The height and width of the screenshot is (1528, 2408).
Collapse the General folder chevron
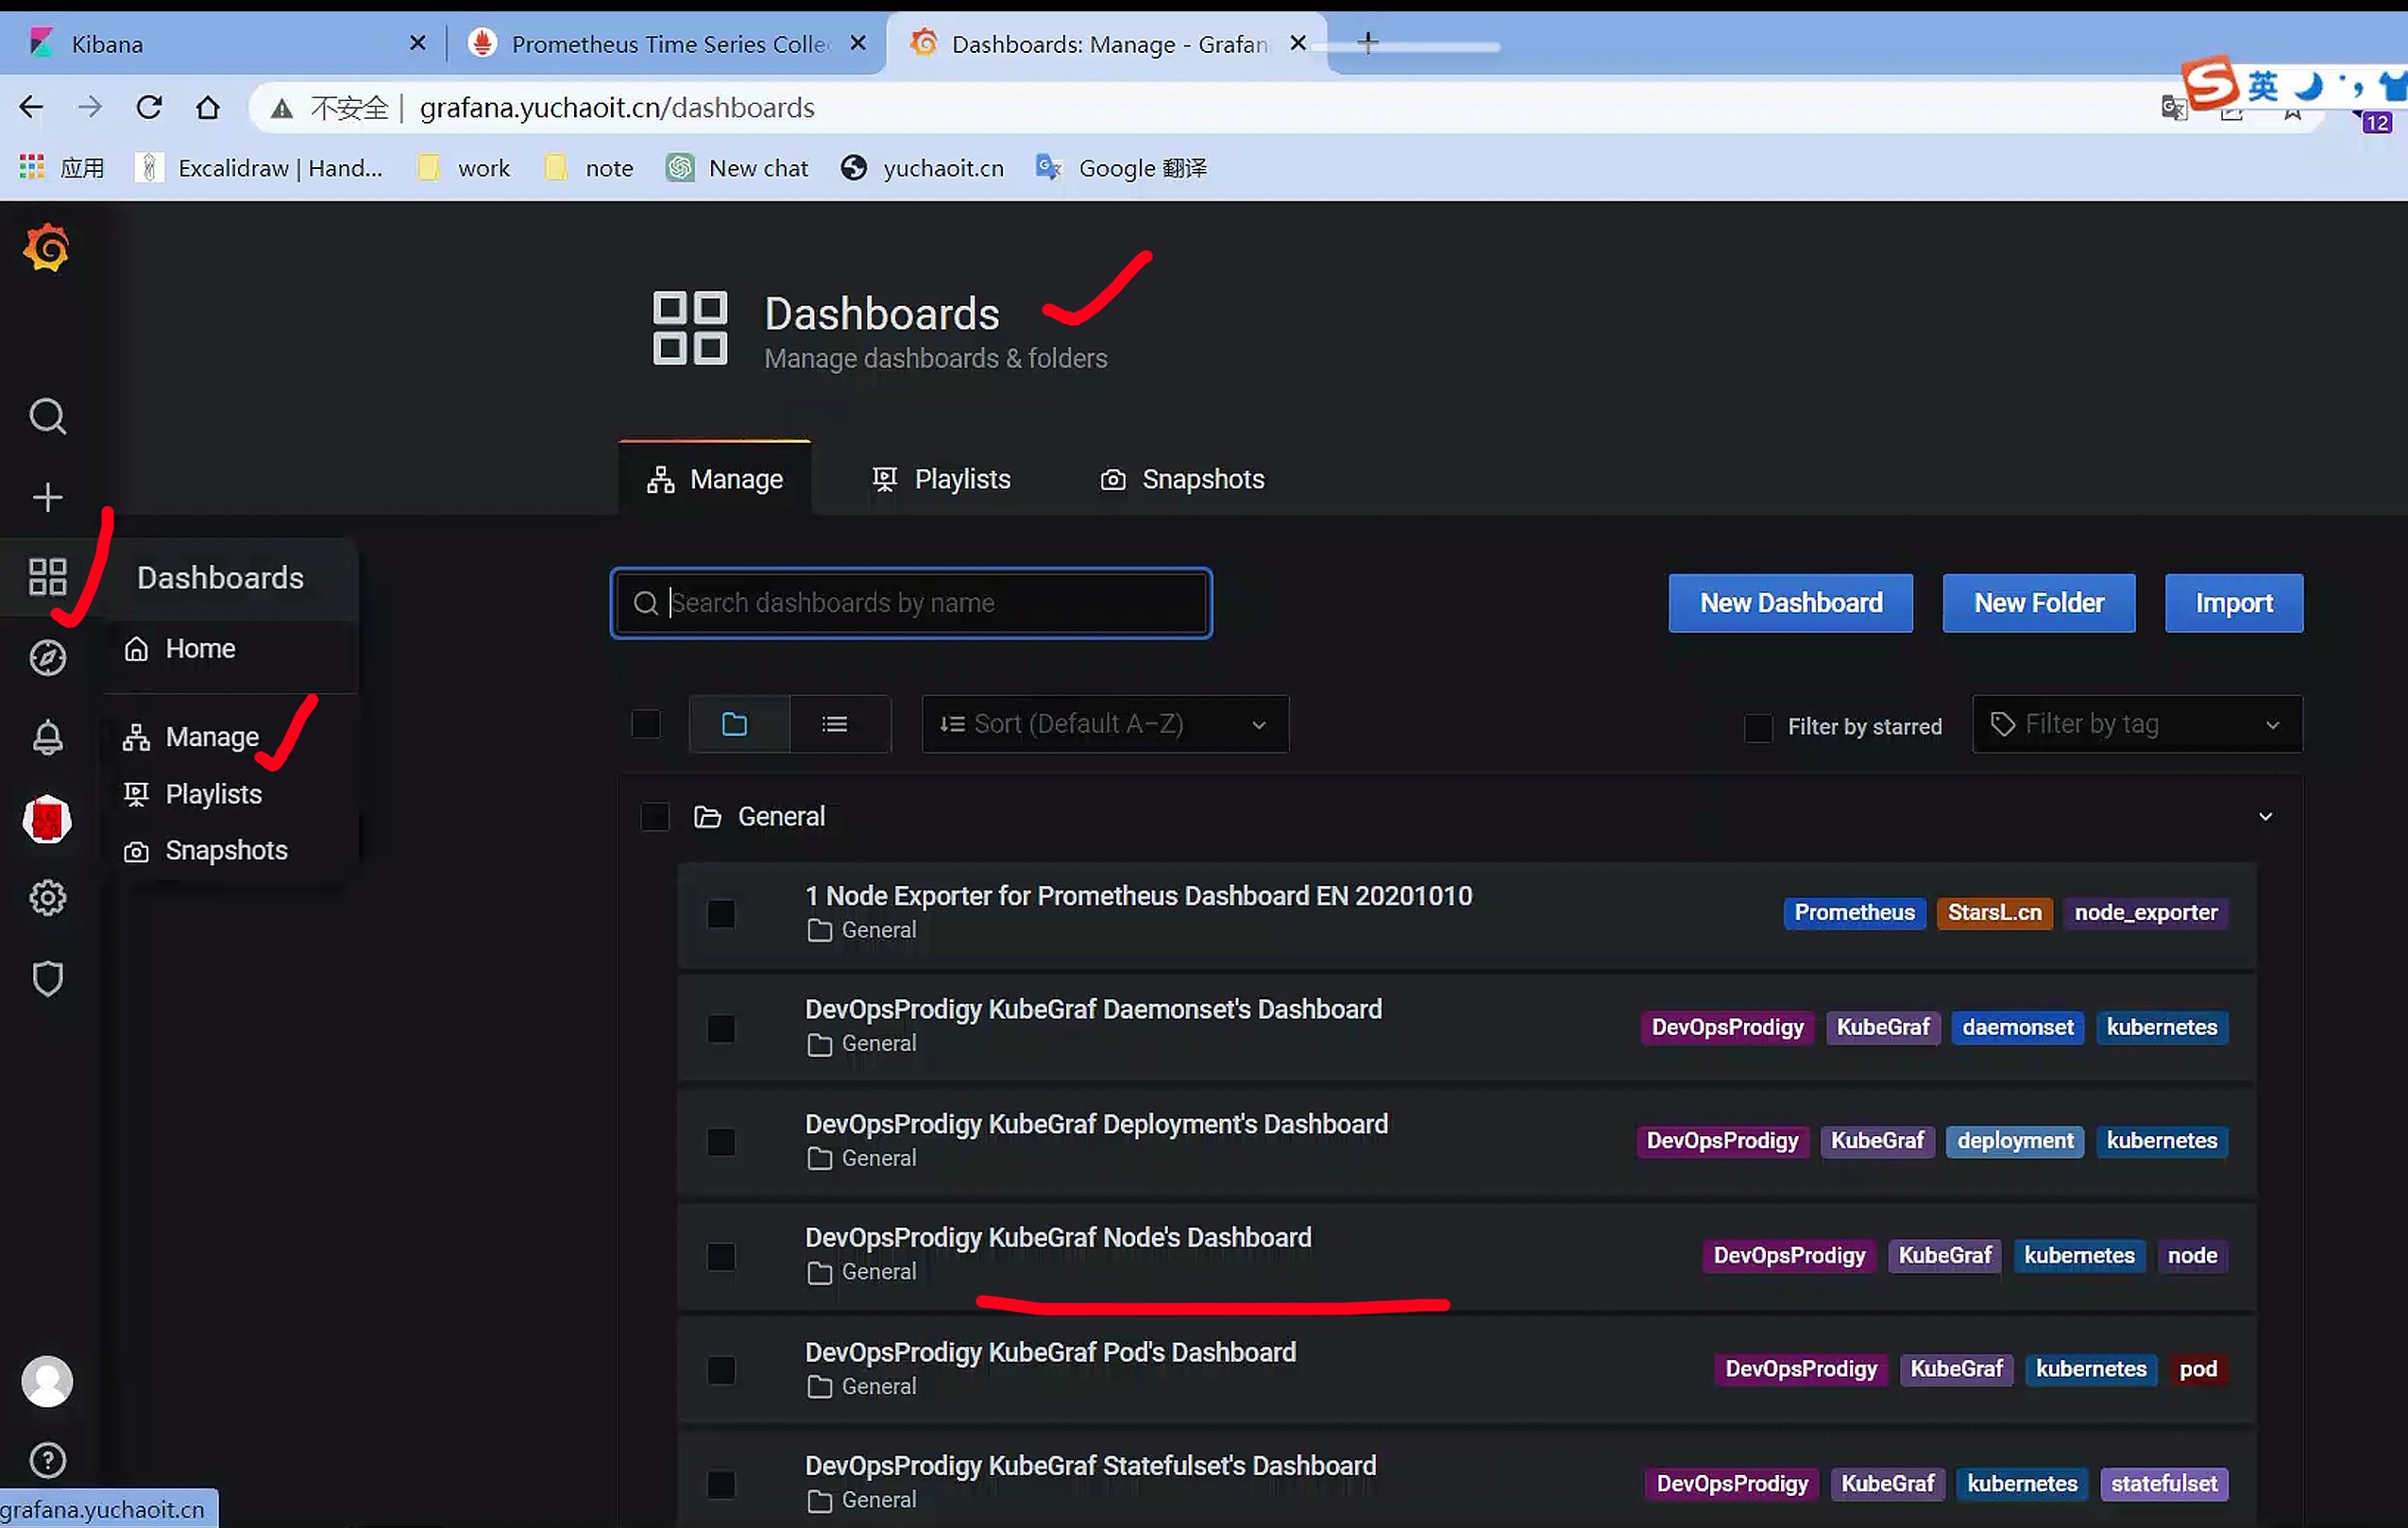coord(2265,817)
